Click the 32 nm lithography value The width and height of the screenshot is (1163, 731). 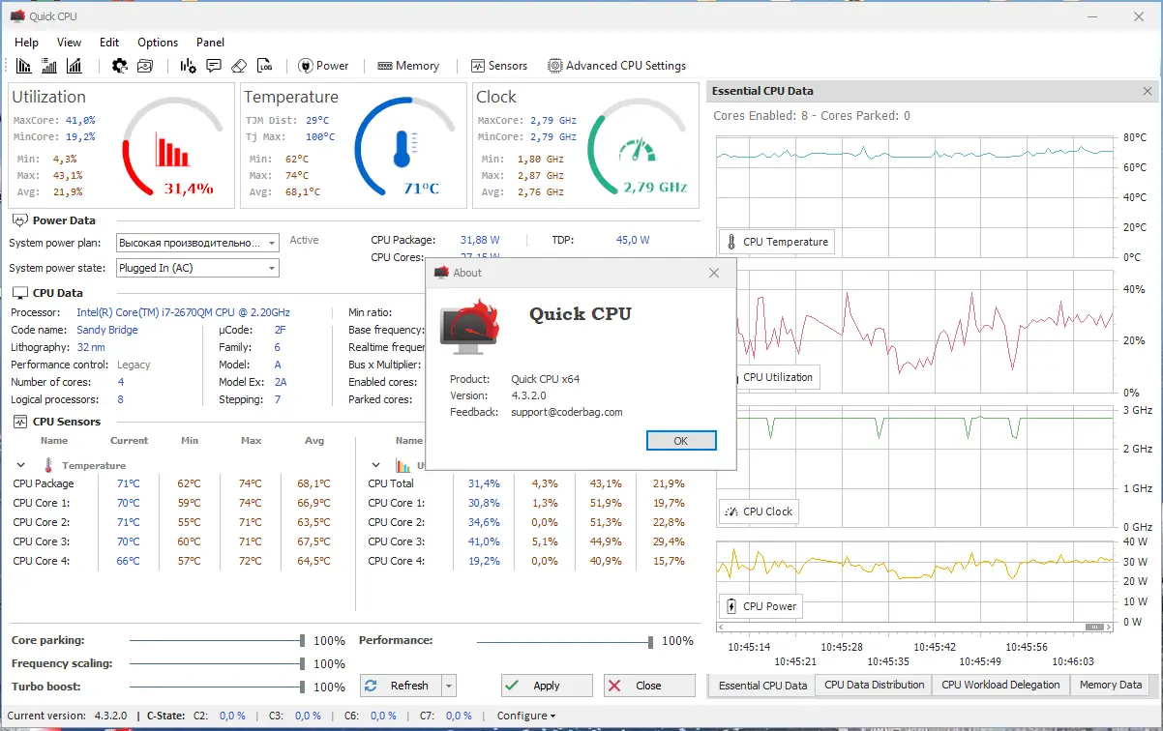[x=91, y=347]
